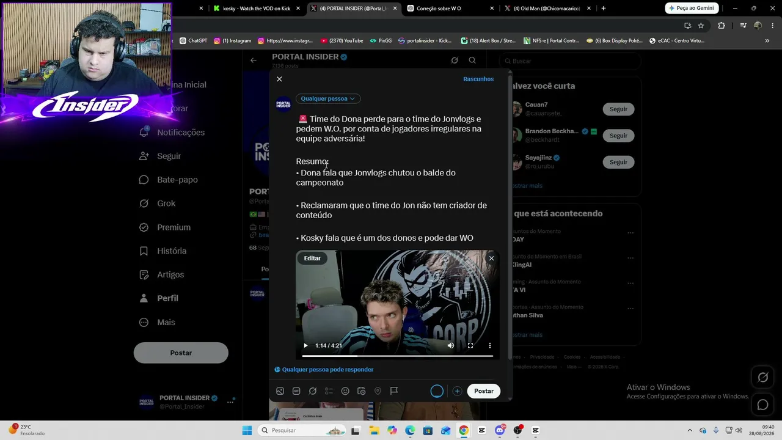
Task: Schedule the post with calendar icon
Action: [362, 391]
